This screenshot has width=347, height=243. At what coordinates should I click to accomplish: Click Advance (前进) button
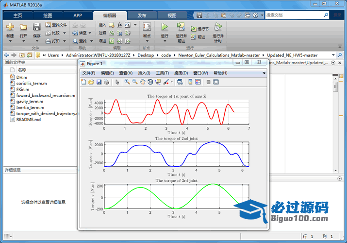pos(198,37)
